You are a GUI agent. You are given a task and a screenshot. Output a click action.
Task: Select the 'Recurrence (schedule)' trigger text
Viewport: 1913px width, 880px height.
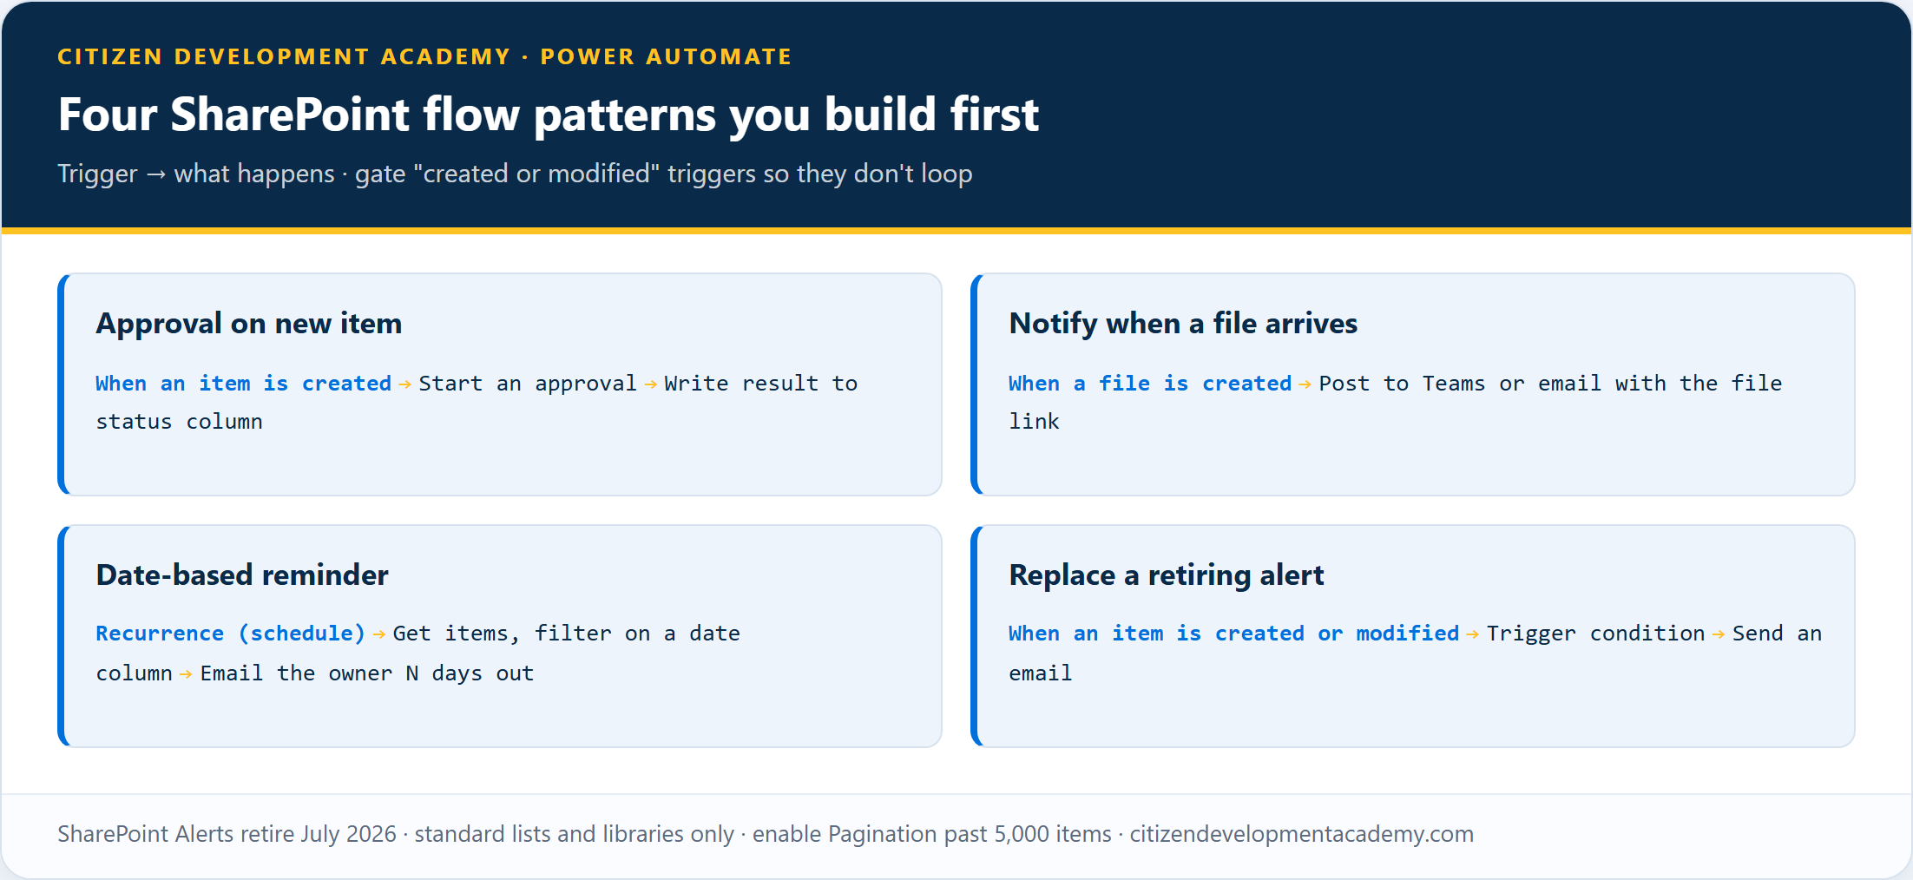[231, 634]
